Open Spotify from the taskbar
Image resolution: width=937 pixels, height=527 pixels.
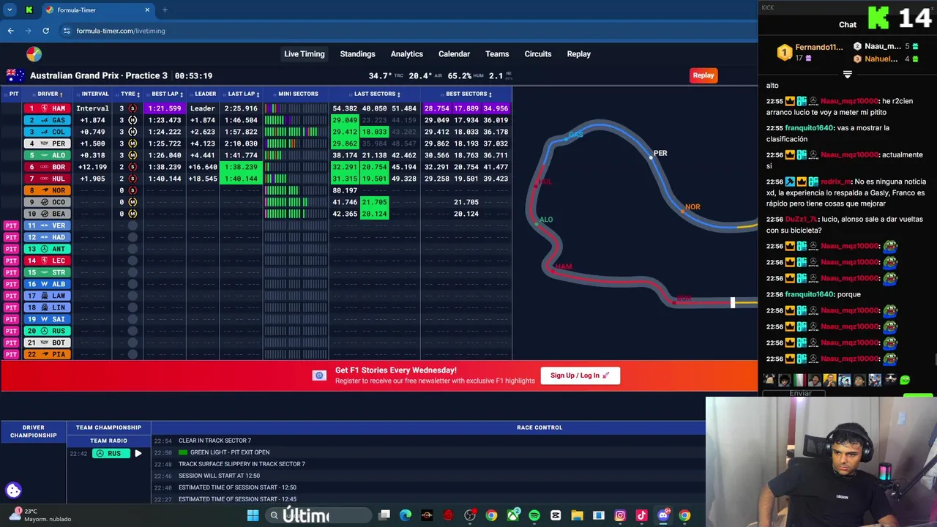pyautogui.click(x=534, y=515)
